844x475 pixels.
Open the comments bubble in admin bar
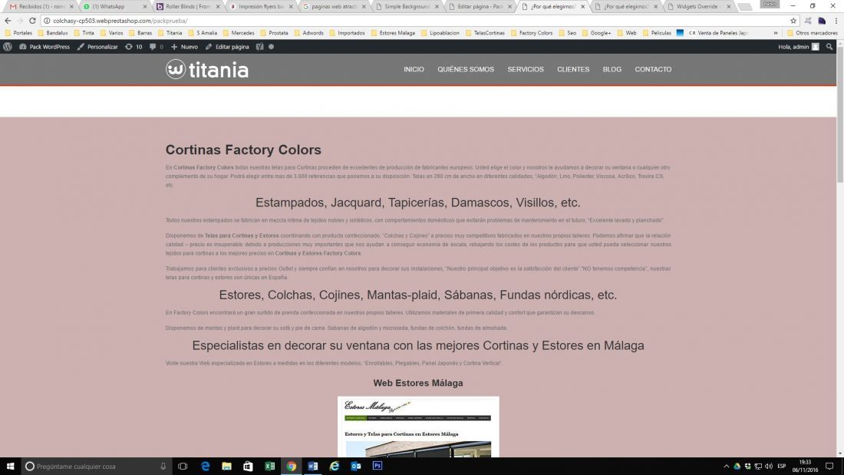156,47
